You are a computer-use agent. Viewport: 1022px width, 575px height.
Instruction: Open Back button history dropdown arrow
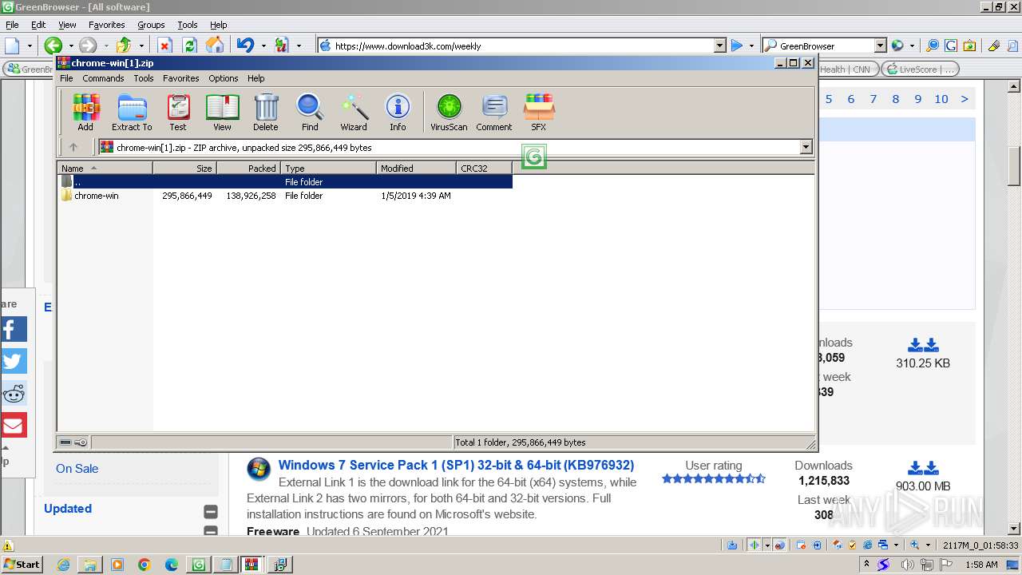70,46
